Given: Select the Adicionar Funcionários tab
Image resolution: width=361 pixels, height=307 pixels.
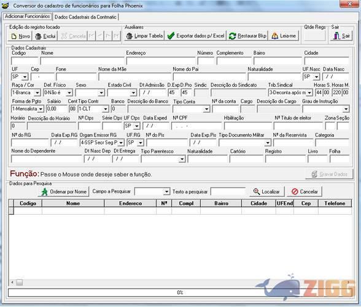Looking at the screenshot, I should 28,16.
